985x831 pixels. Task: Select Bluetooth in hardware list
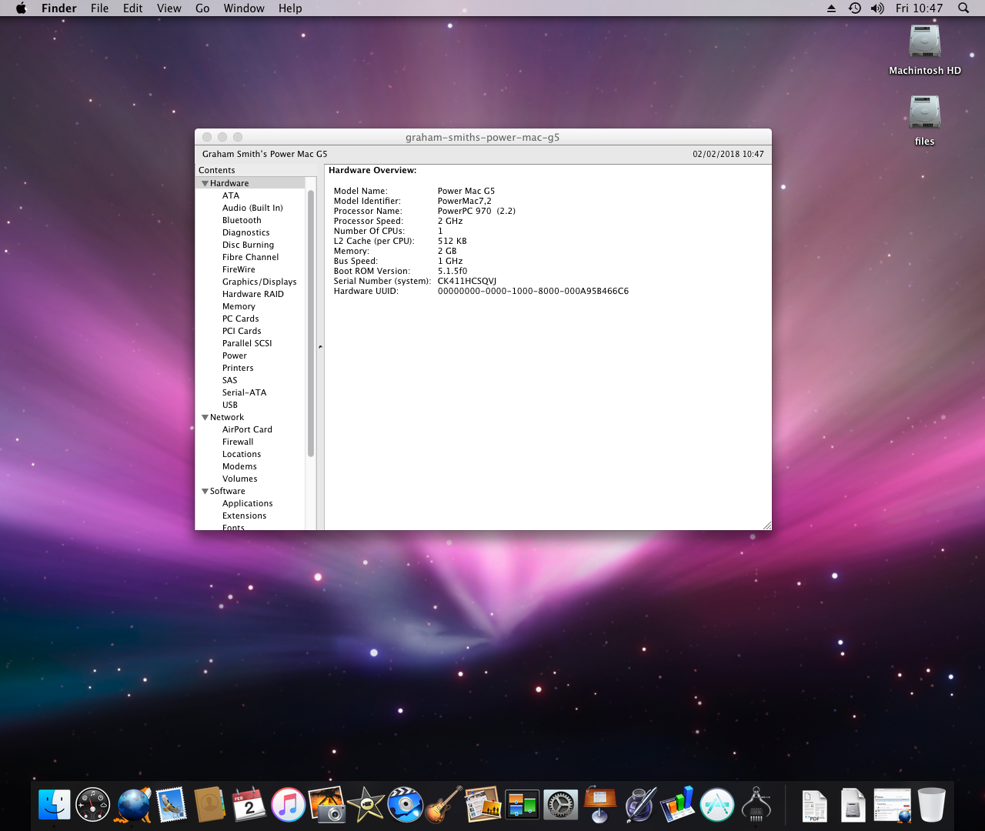(242, 220)
